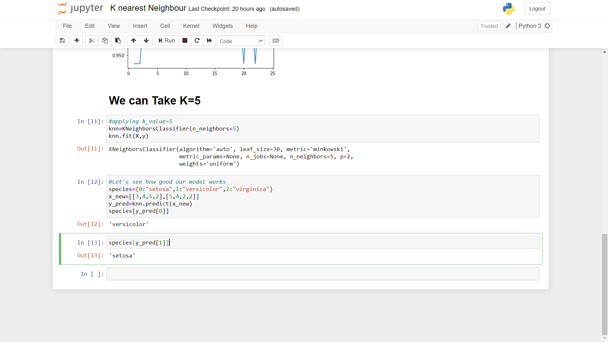Toggle the Trusted notebook indicator
608x342 pixels.
coord(489,26)
